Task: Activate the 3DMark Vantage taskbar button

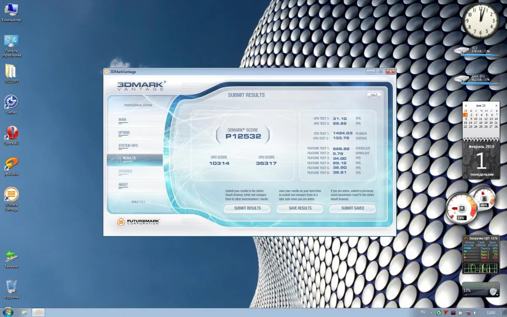Action: pyautogui.click(x=38, y=312)
